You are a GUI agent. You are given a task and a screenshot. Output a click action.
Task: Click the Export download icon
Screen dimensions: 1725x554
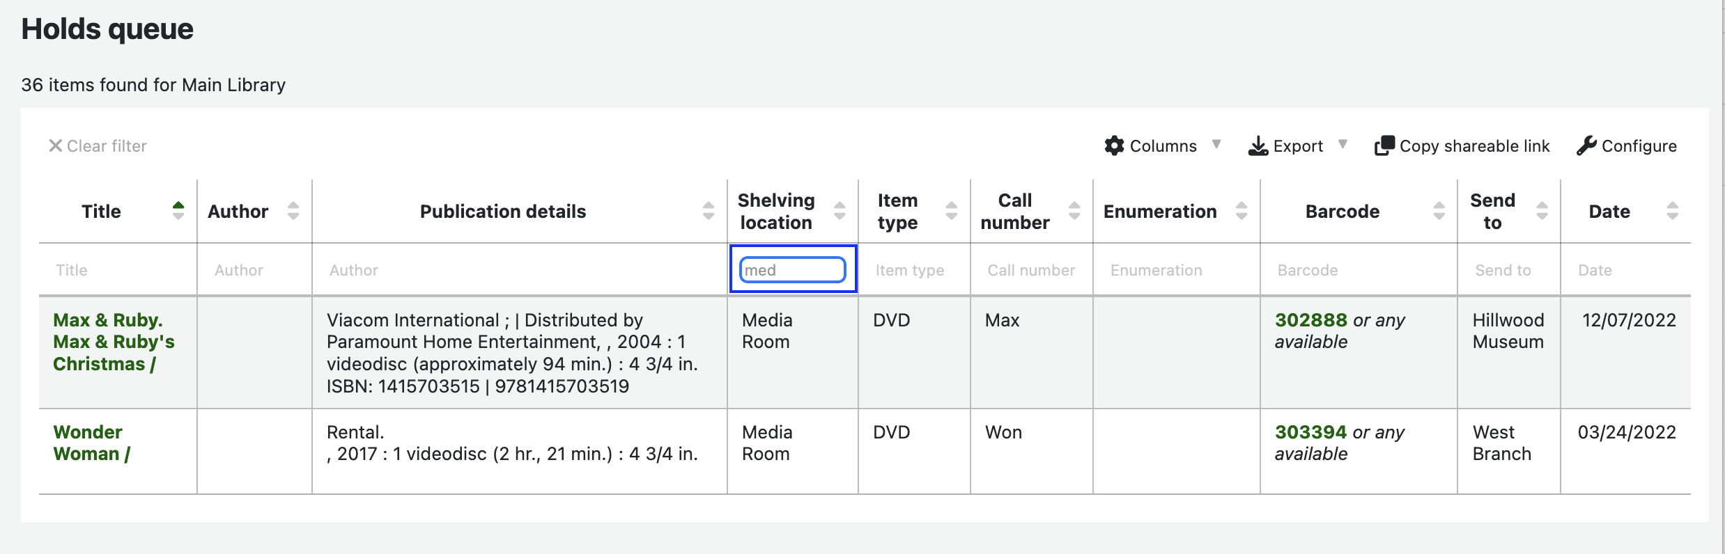click(x=1258, y=146)
